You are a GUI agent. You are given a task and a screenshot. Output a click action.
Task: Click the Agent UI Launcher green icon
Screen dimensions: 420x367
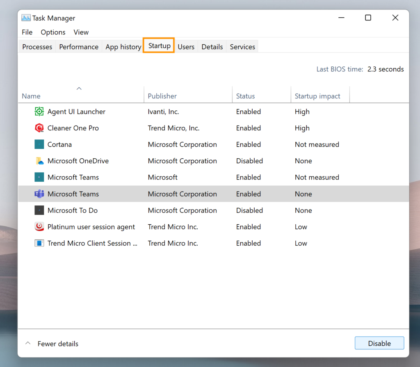tap(39, 112)
